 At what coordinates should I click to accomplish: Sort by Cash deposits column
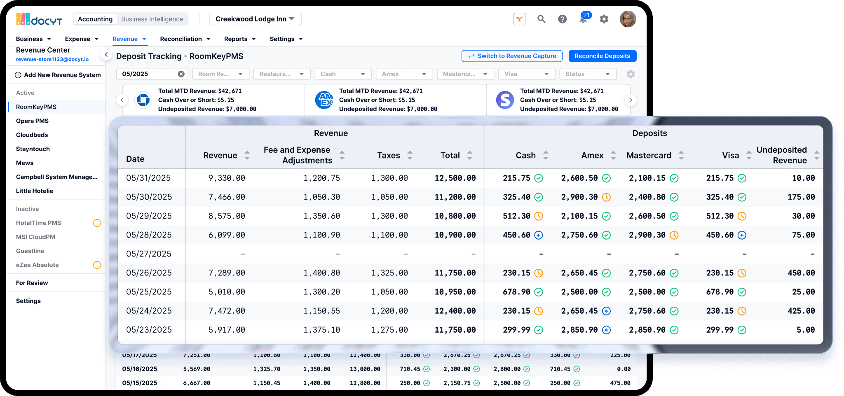(546, 155)
